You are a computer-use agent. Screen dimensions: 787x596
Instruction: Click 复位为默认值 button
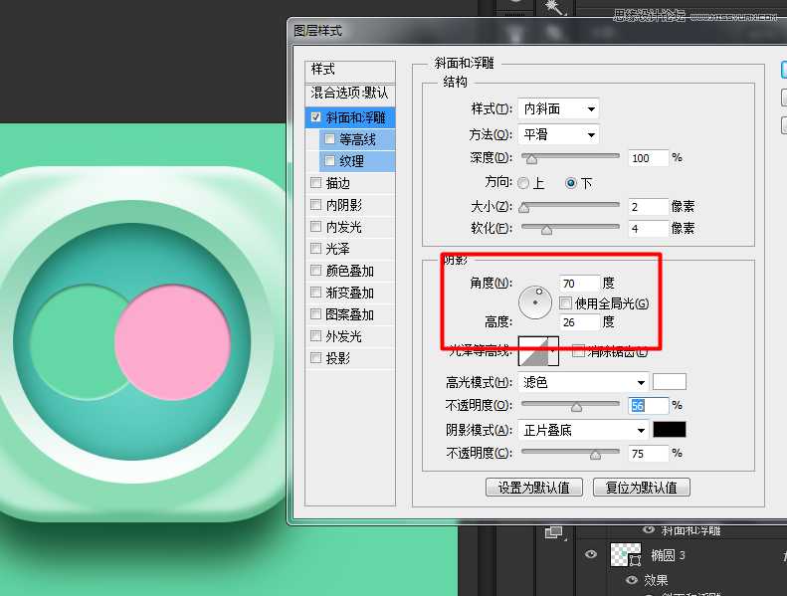click(x=642, y=488)
